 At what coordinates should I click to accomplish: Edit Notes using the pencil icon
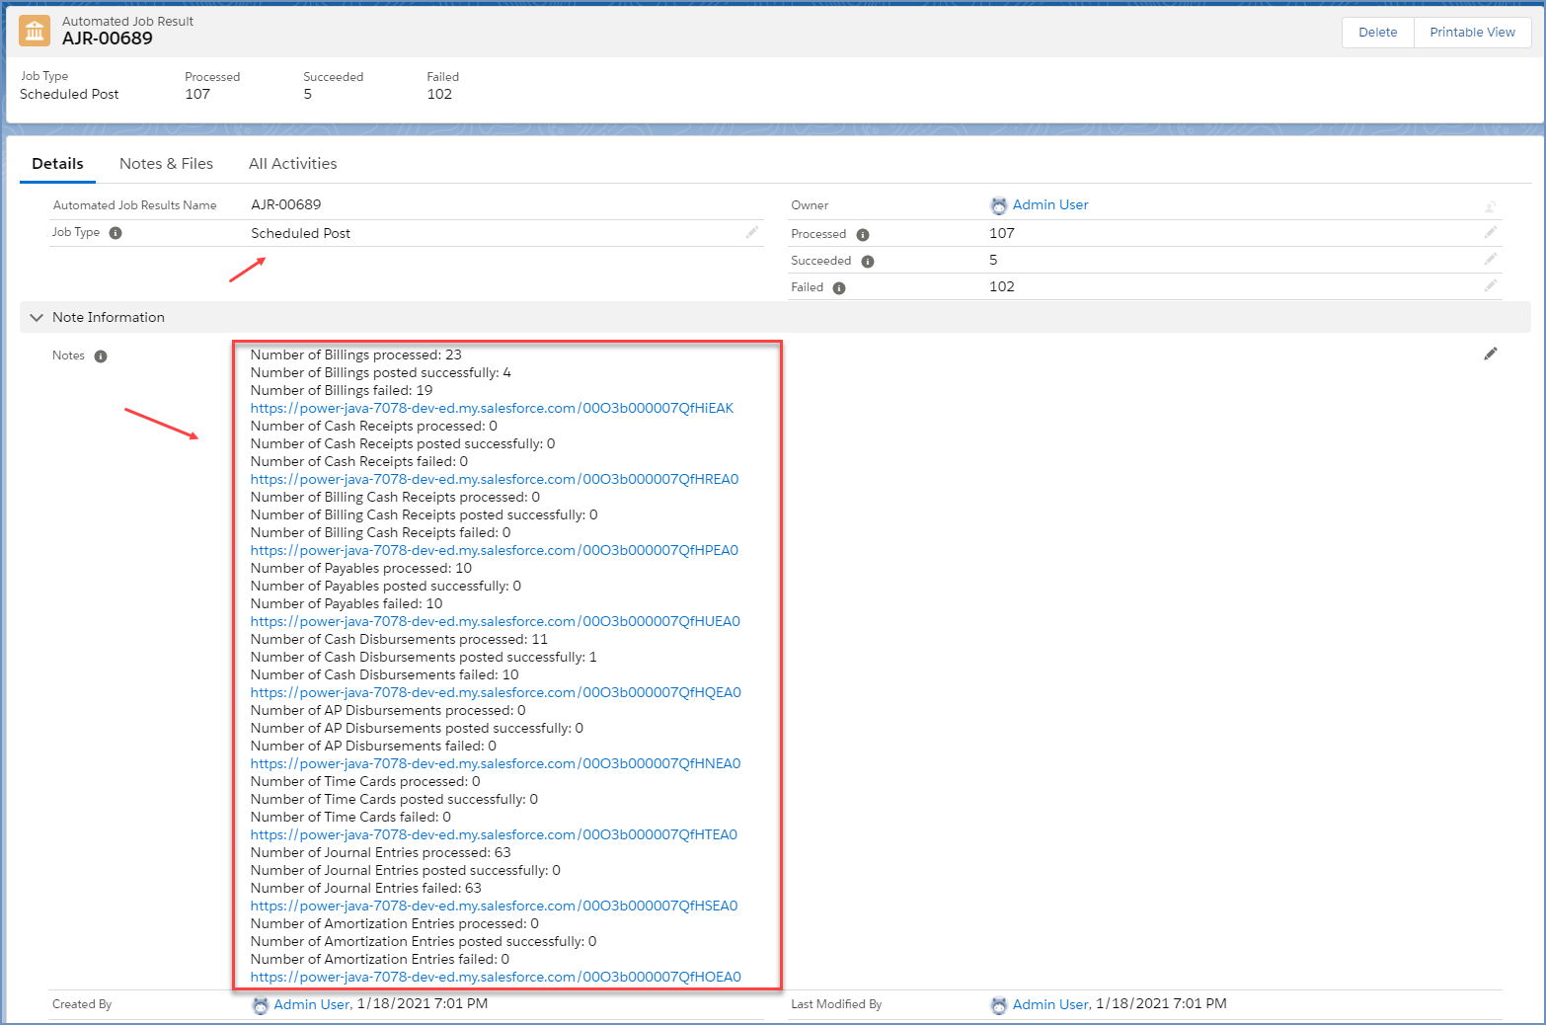coord(1490,355)
